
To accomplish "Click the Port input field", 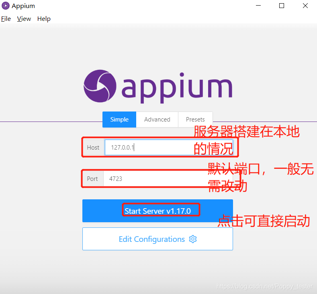I will click(x=168, y=179).
